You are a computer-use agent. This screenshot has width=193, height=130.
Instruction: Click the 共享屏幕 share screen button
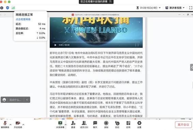60,125
